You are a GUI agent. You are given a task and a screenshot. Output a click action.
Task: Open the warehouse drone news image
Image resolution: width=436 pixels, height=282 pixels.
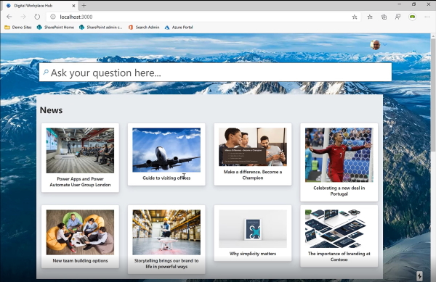coord(166,233)
